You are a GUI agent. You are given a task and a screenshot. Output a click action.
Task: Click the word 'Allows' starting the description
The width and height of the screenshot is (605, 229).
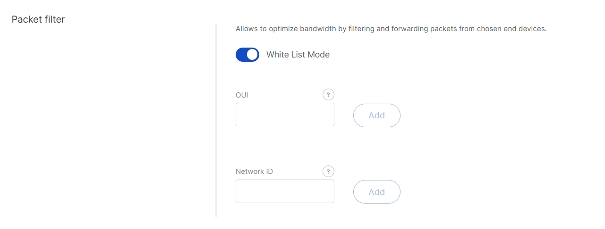247,29
